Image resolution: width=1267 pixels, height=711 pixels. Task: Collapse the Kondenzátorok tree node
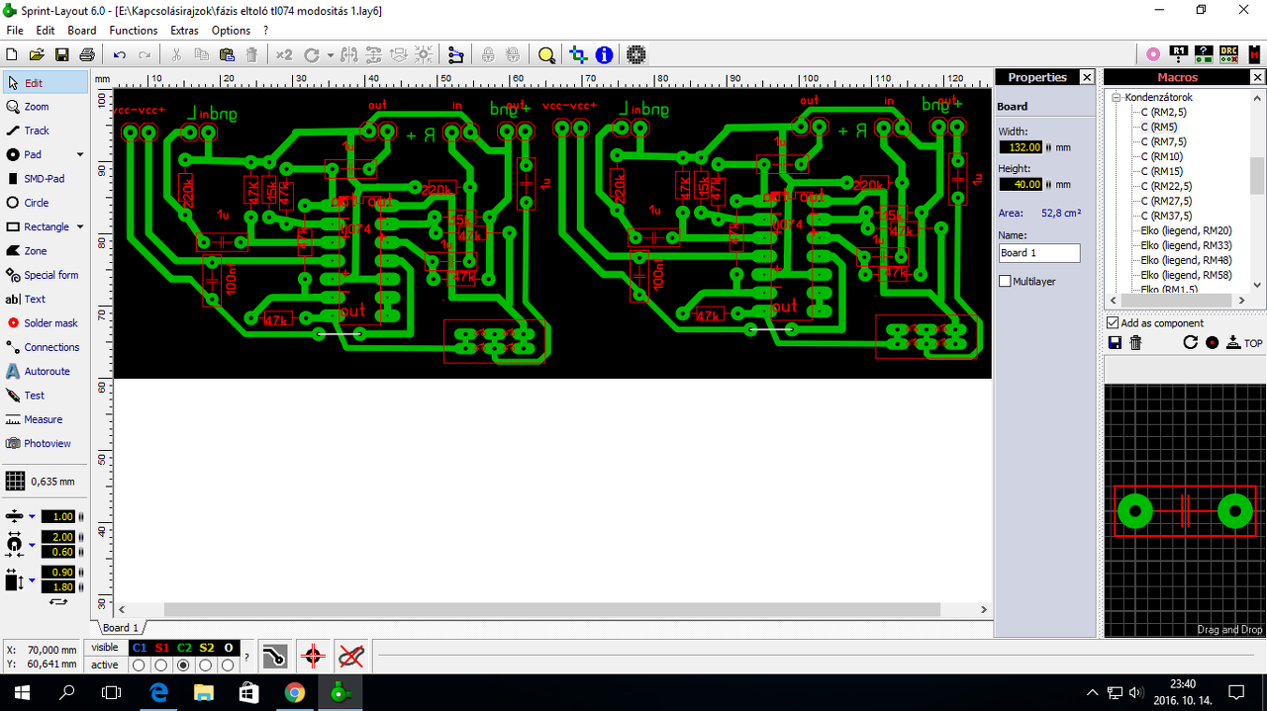(1116, 98)
